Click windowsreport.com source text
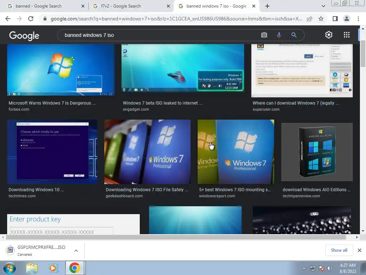This screenshot has width=366, height=275. pos(217,196)
